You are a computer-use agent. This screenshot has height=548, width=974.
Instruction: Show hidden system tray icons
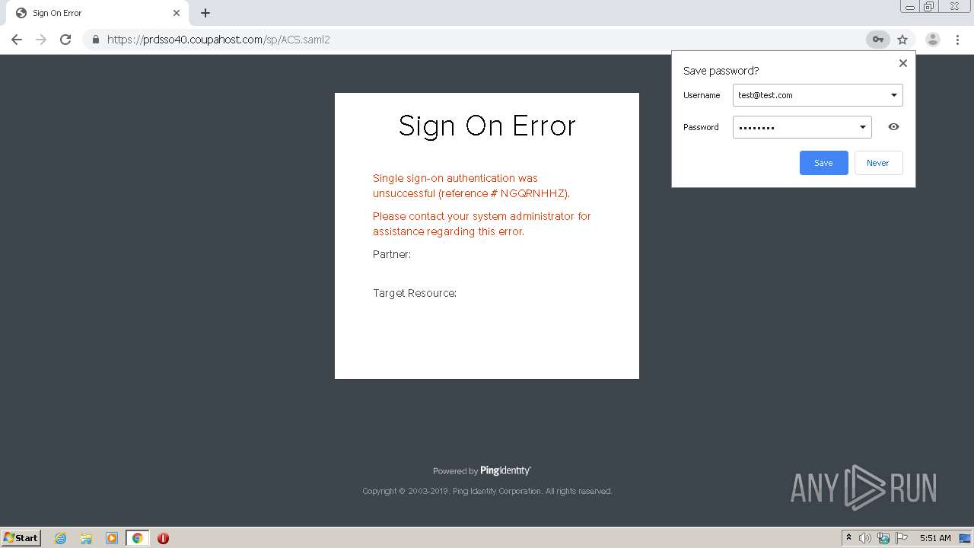coord(849,538)
